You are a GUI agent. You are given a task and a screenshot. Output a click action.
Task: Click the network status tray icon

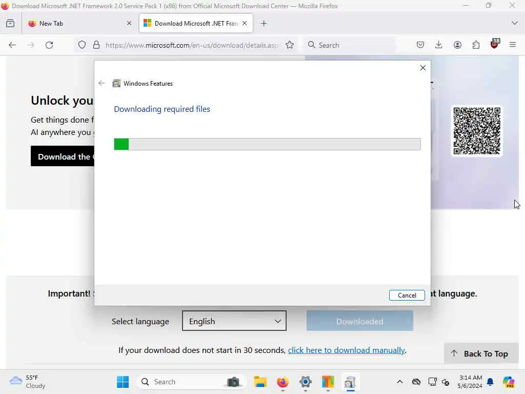pos(446,382)
